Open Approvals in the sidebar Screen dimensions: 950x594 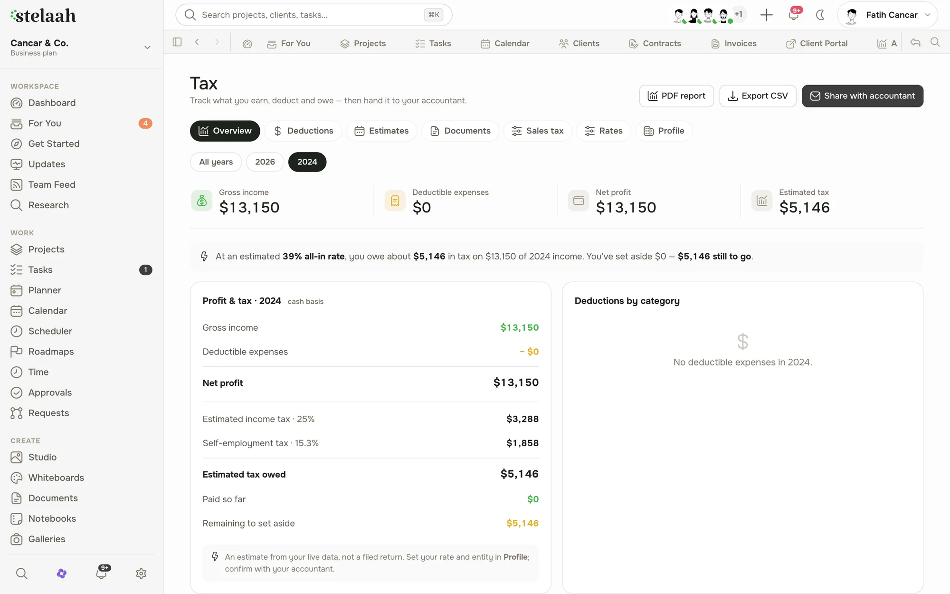pos(81,392)
